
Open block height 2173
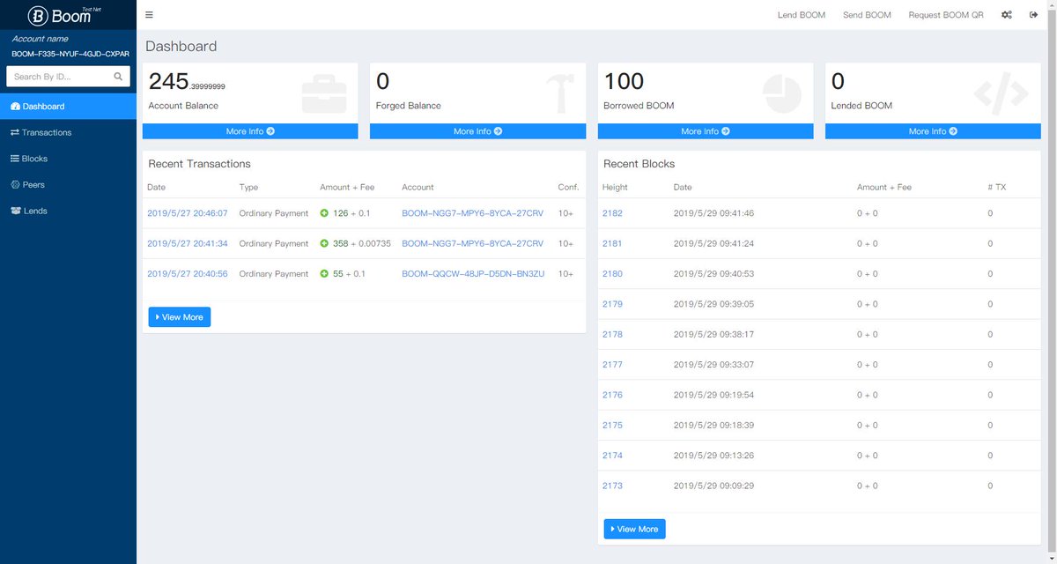(x=612, y=486)
